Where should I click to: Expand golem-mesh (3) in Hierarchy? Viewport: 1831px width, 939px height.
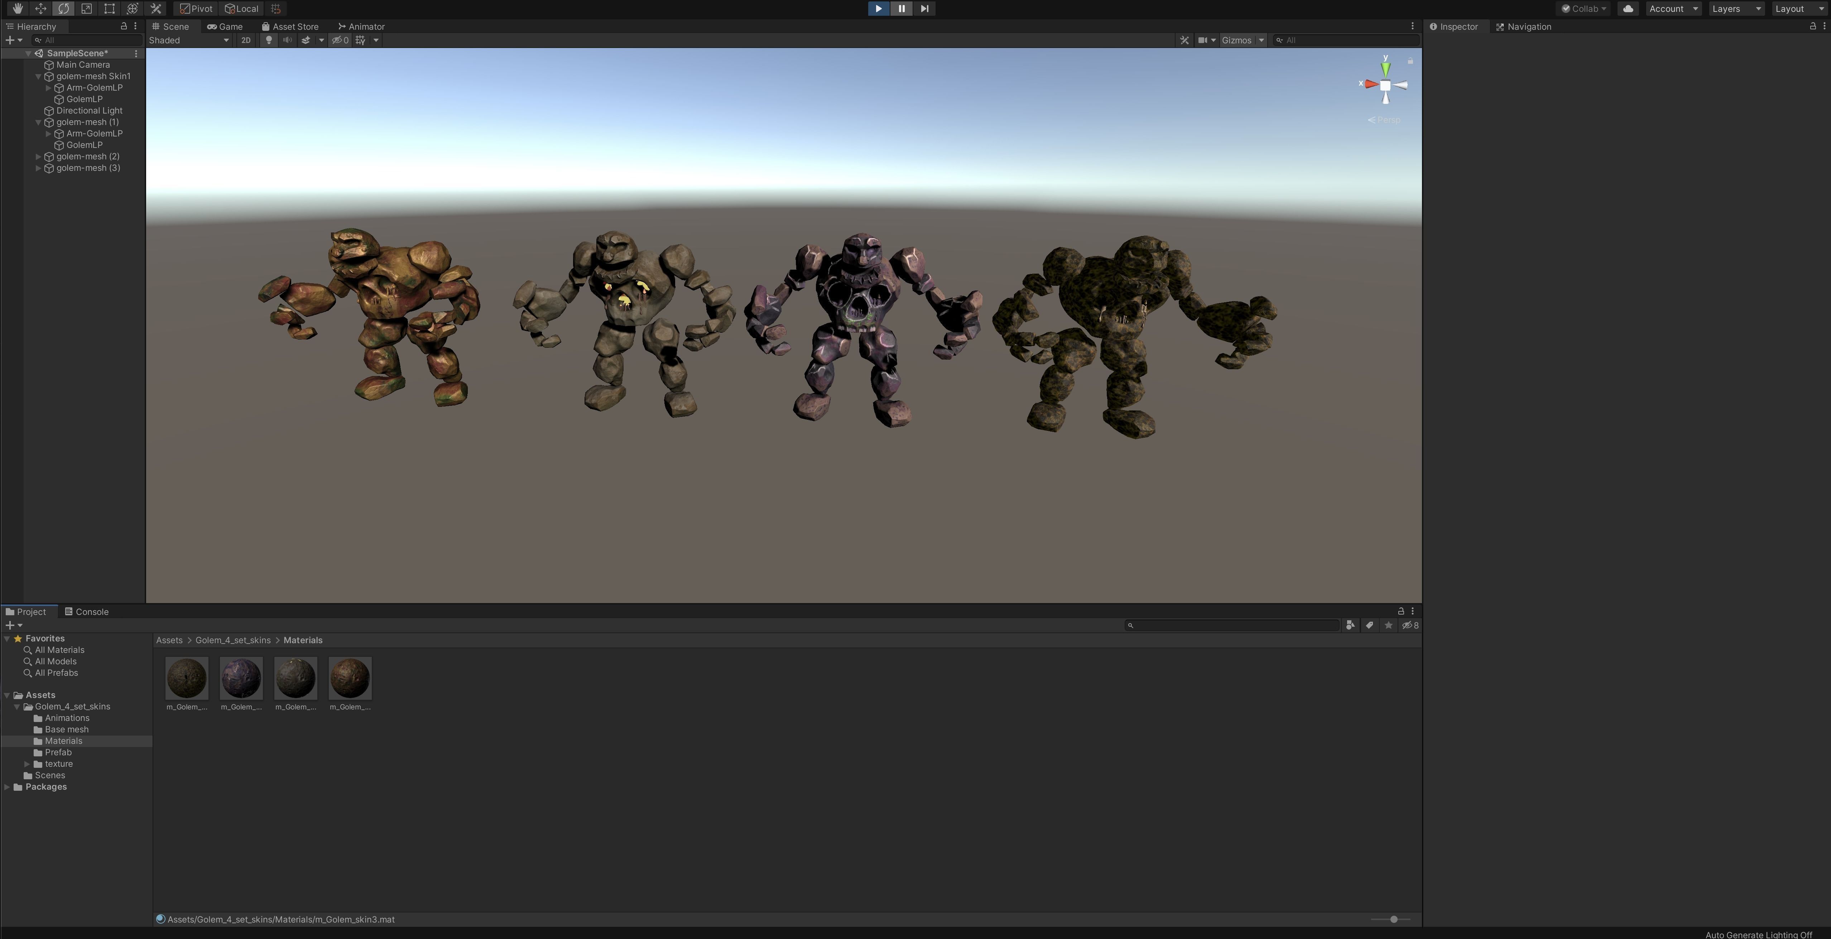click(x=38, y=168)
